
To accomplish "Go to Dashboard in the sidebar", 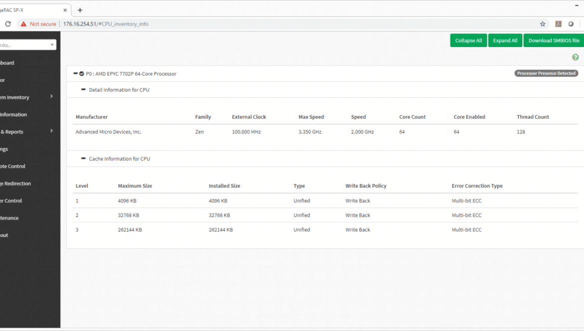I will 7,62.
